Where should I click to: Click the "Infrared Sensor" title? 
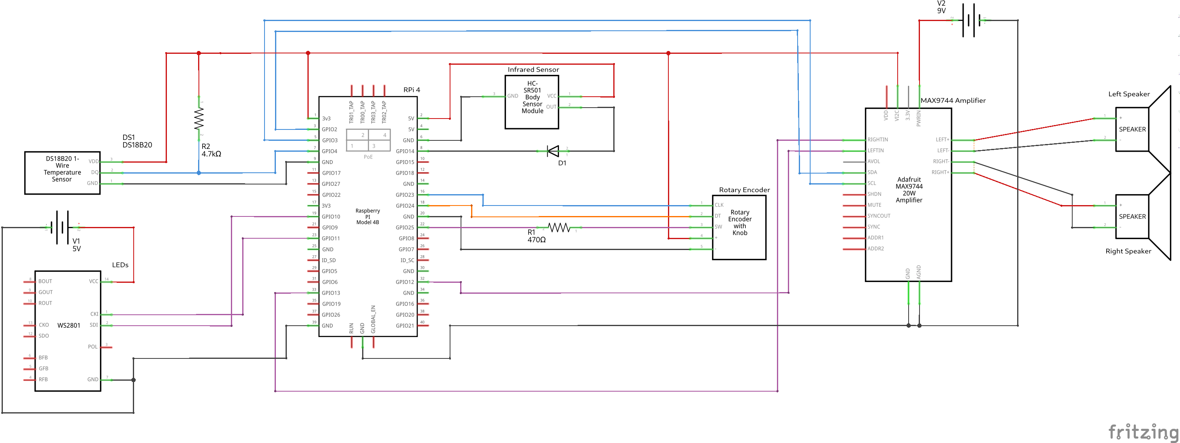pos(533,70)
